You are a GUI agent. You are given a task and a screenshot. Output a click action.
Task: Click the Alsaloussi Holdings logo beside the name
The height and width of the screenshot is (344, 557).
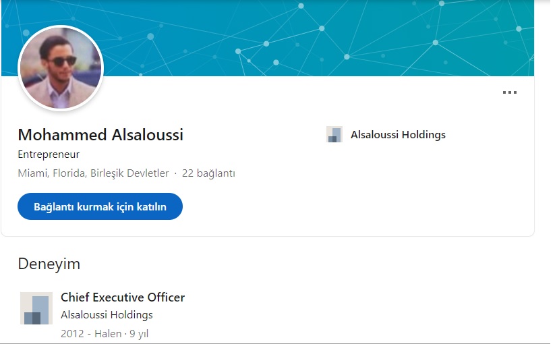coord(334,134)
